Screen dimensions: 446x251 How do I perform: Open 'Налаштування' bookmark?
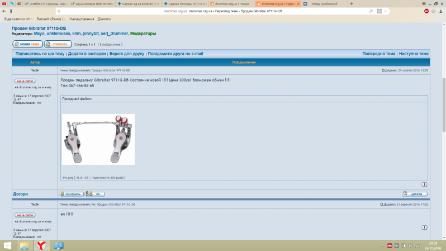tap(82, 19)
